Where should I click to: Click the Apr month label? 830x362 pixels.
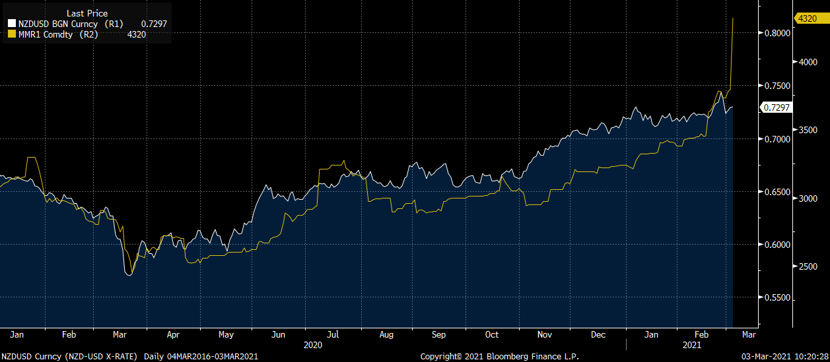click(x=174, y=334)
